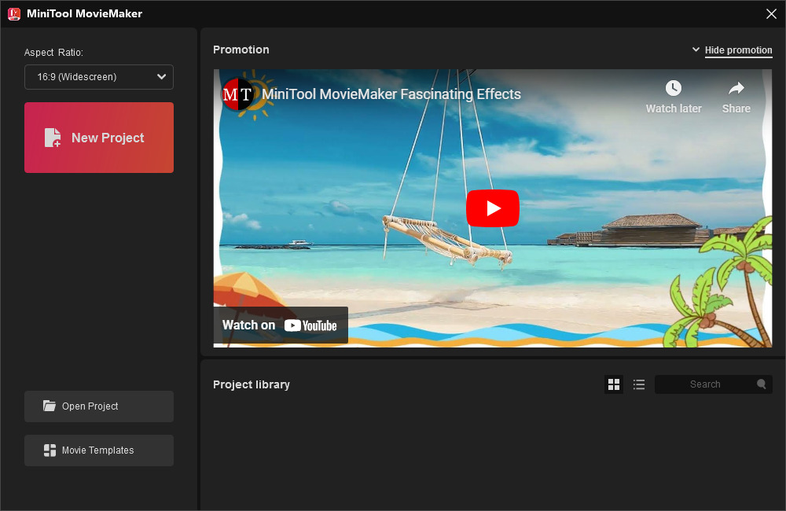
Task: Click the folder icon beside Open Project
Action: 50,406
